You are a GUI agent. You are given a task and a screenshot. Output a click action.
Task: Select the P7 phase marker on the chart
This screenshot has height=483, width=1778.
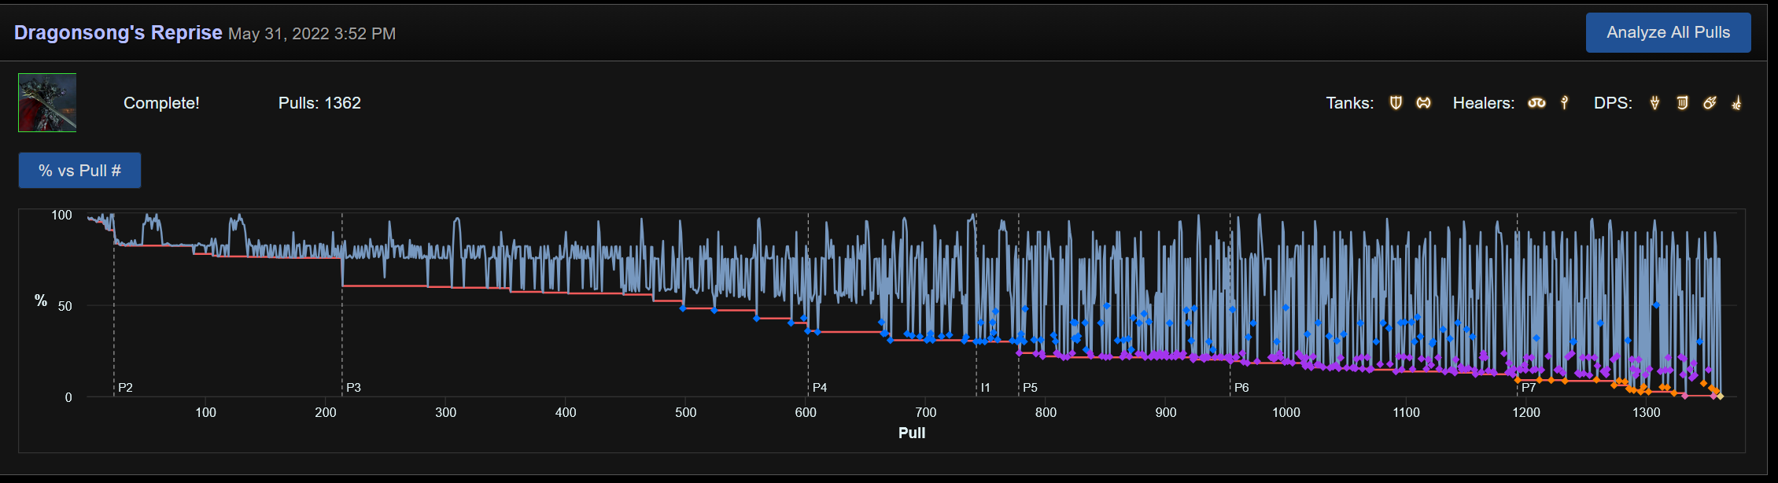[1529, 388]
